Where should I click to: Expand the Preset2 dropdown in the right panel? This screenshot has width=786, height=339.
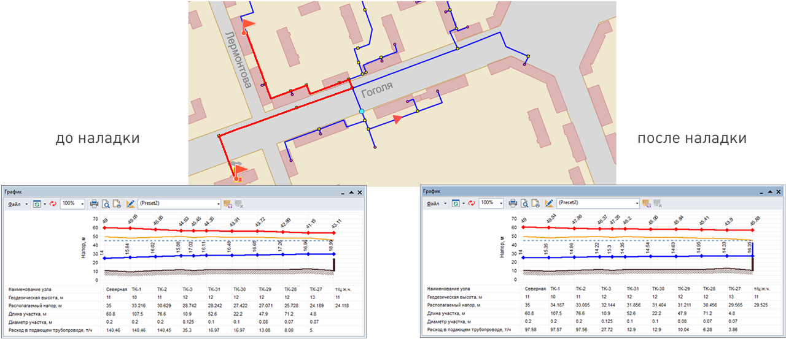click(x=636, y=203)
